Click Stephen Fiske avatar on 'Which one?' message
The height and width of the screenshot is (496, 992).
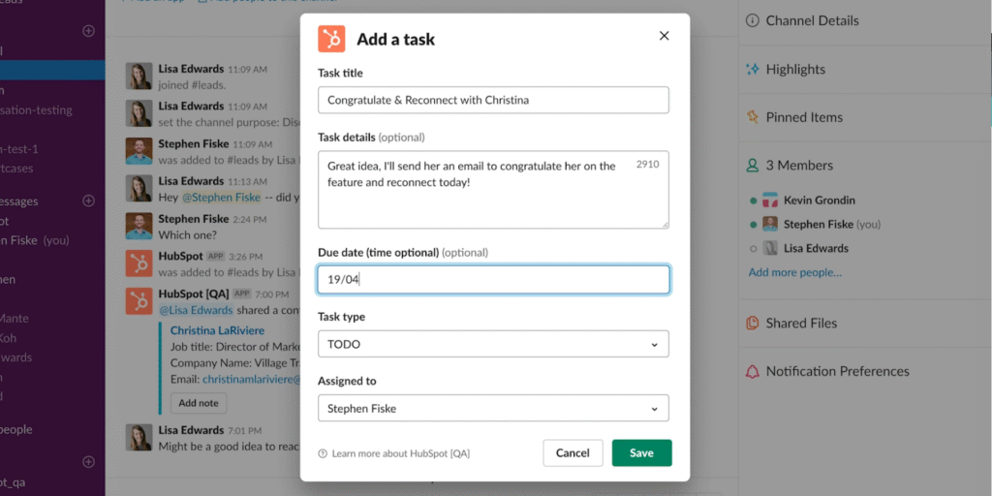[x=139, y=226]
